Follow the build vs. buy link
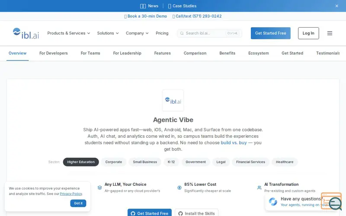Image resolution: width=346 pixels, height=216 pixels. (234, 143)
